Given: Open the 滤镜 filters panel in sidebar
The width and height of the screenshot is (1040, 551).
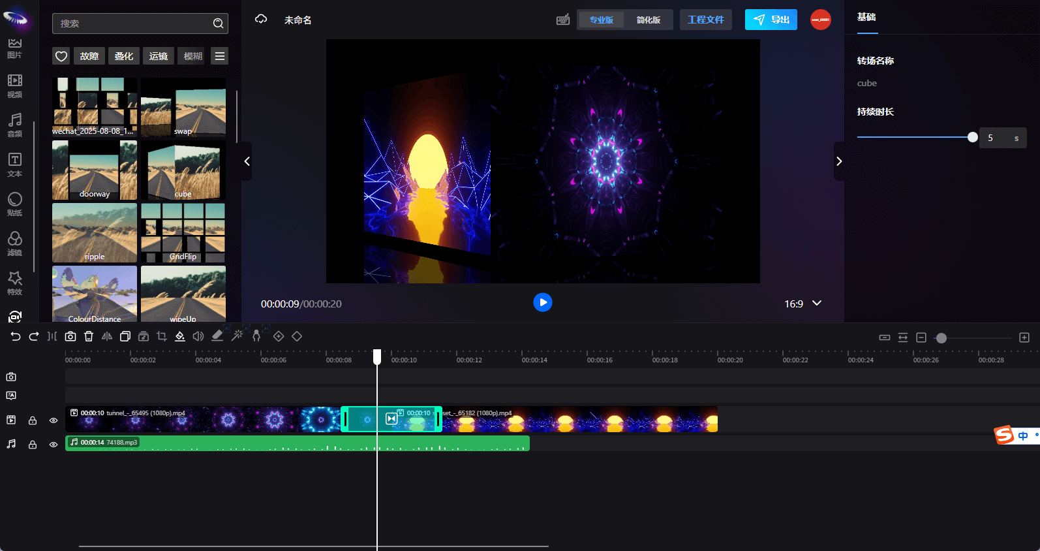Looking at the screenshot, I should click(x=14, y=243).
